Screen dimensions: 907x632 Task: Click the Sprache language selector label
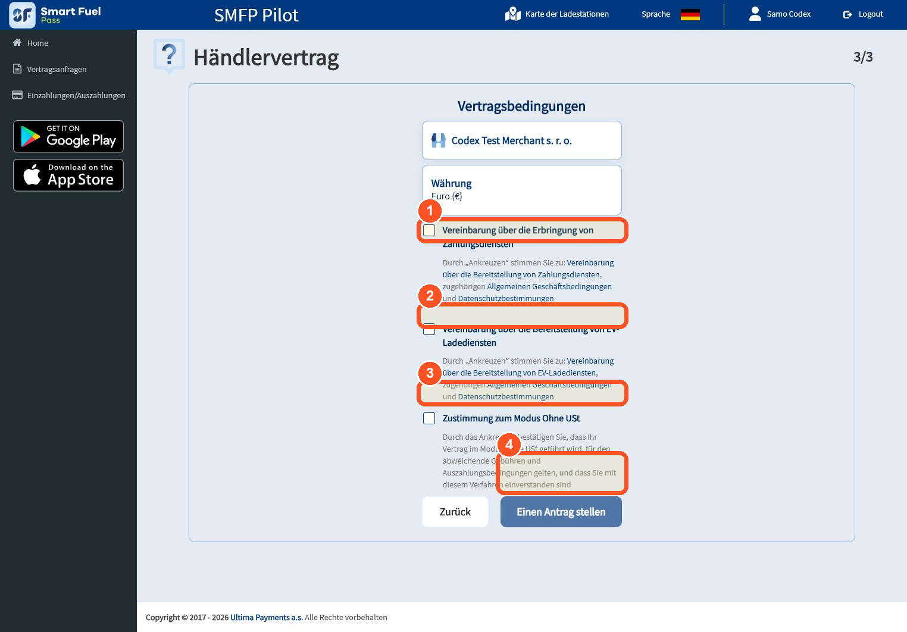(656, 14)
